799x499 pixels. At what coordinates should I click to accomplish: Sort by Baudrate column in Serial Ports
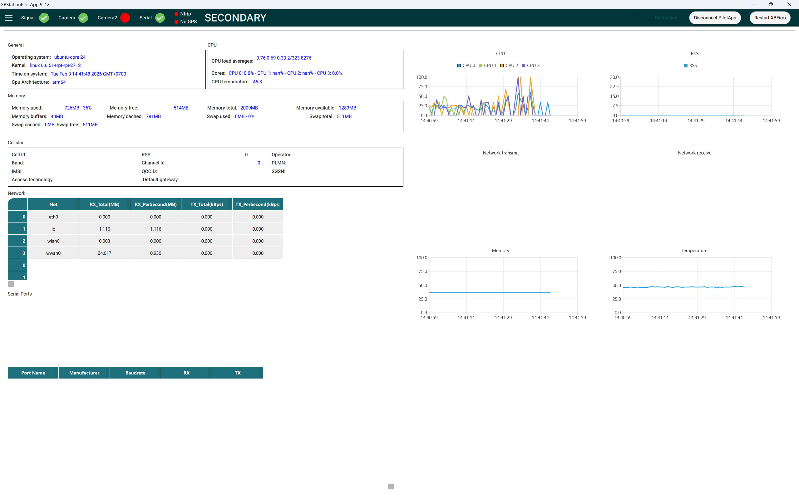pyautogui.click(x=135, y=373)
